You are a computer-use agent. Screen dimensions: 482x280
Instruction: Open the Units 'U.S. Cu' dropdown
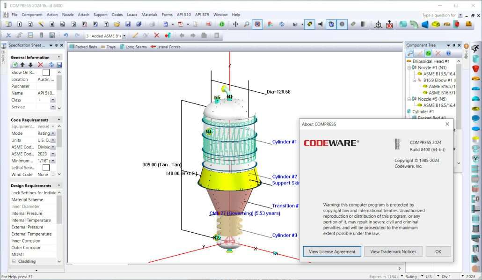coord(53,140)
